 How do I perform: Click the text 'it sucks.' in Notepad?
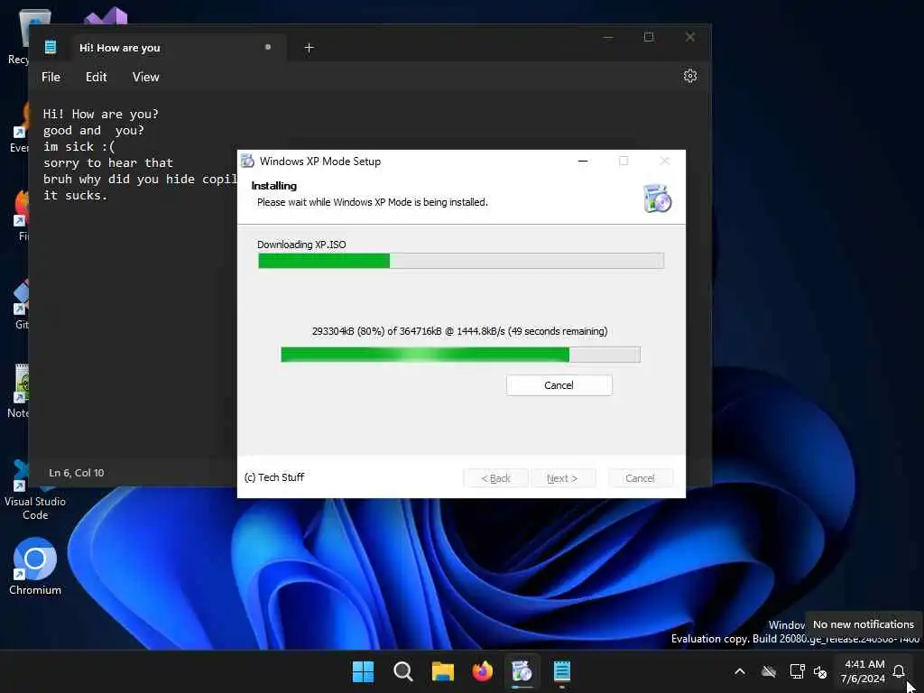tap(76, 195)
